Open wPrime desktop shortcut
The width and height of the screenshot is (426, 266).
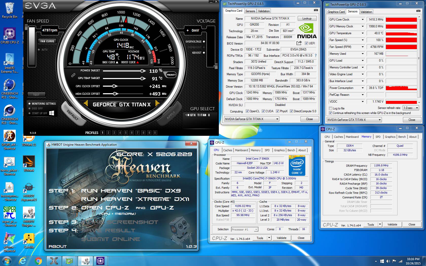(10, 242)
